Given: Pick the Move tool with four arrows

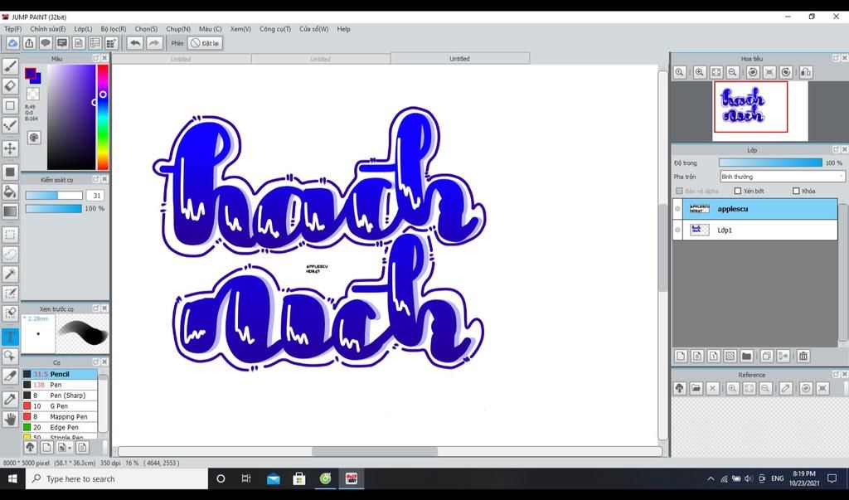Looking at the screenshot, I should (10, 148).
